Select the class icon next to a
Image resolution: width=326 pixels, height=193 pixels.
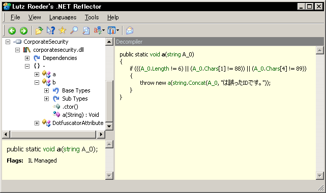pyautogui.click(x=46, y=74)
